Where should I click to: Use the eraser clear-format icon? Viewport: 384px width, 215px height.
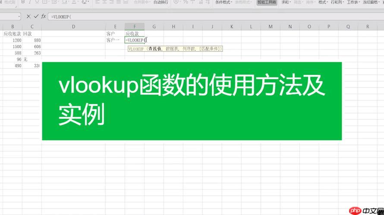84,2
